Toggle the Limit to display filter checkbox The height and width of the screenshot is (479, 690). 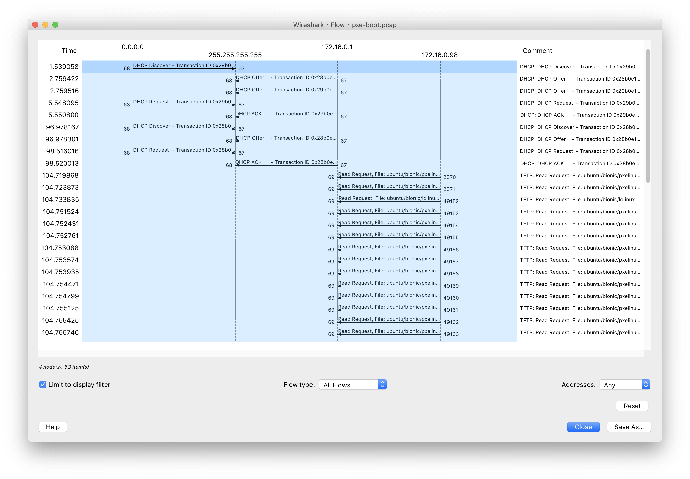click(43, 384)
